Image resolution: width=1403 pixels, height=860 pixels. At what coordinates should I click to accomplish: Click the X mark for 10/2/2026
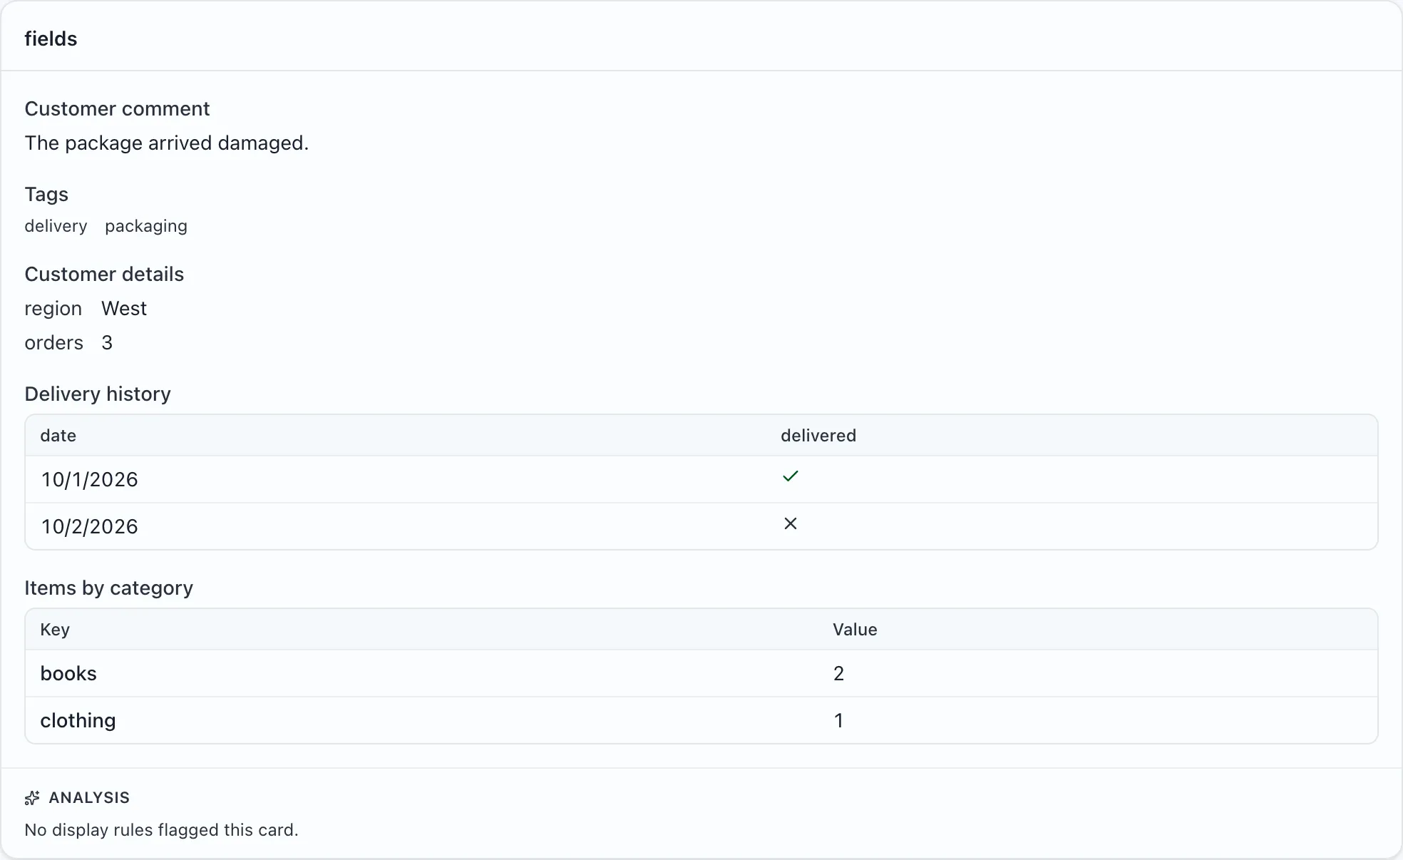790,523
